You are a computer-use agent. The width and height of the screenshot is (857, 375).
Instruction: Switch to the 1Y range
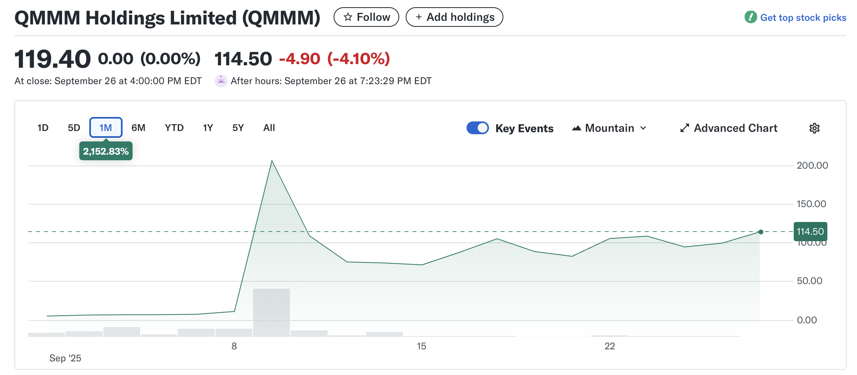coord(208,128)
